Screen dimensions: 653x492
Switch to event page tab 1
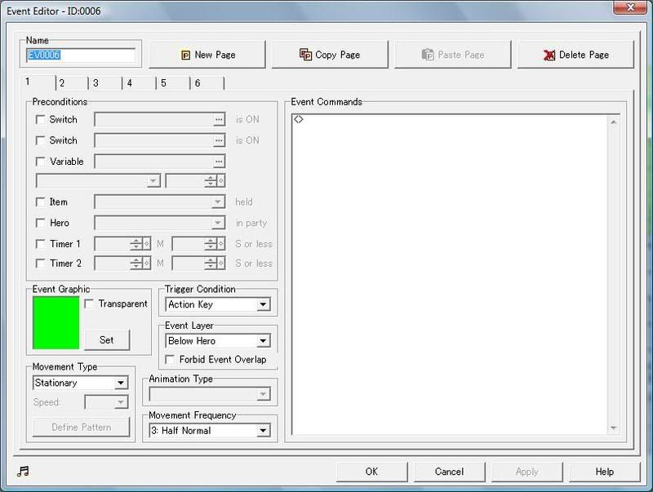38,82
